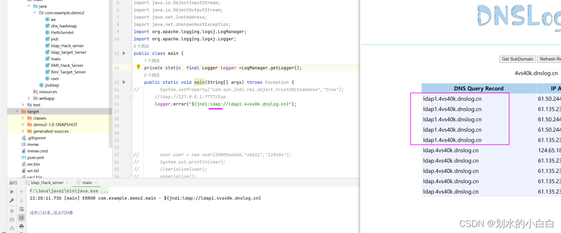Click line number 12 in gutter
This screenshot has height=233, width=561.
117,68
